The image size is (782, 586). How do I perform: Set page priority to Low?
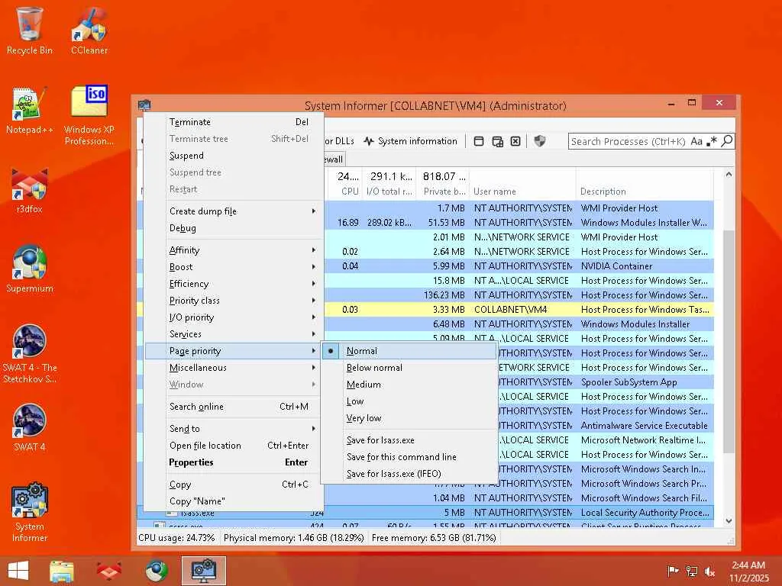coord(409,401)
